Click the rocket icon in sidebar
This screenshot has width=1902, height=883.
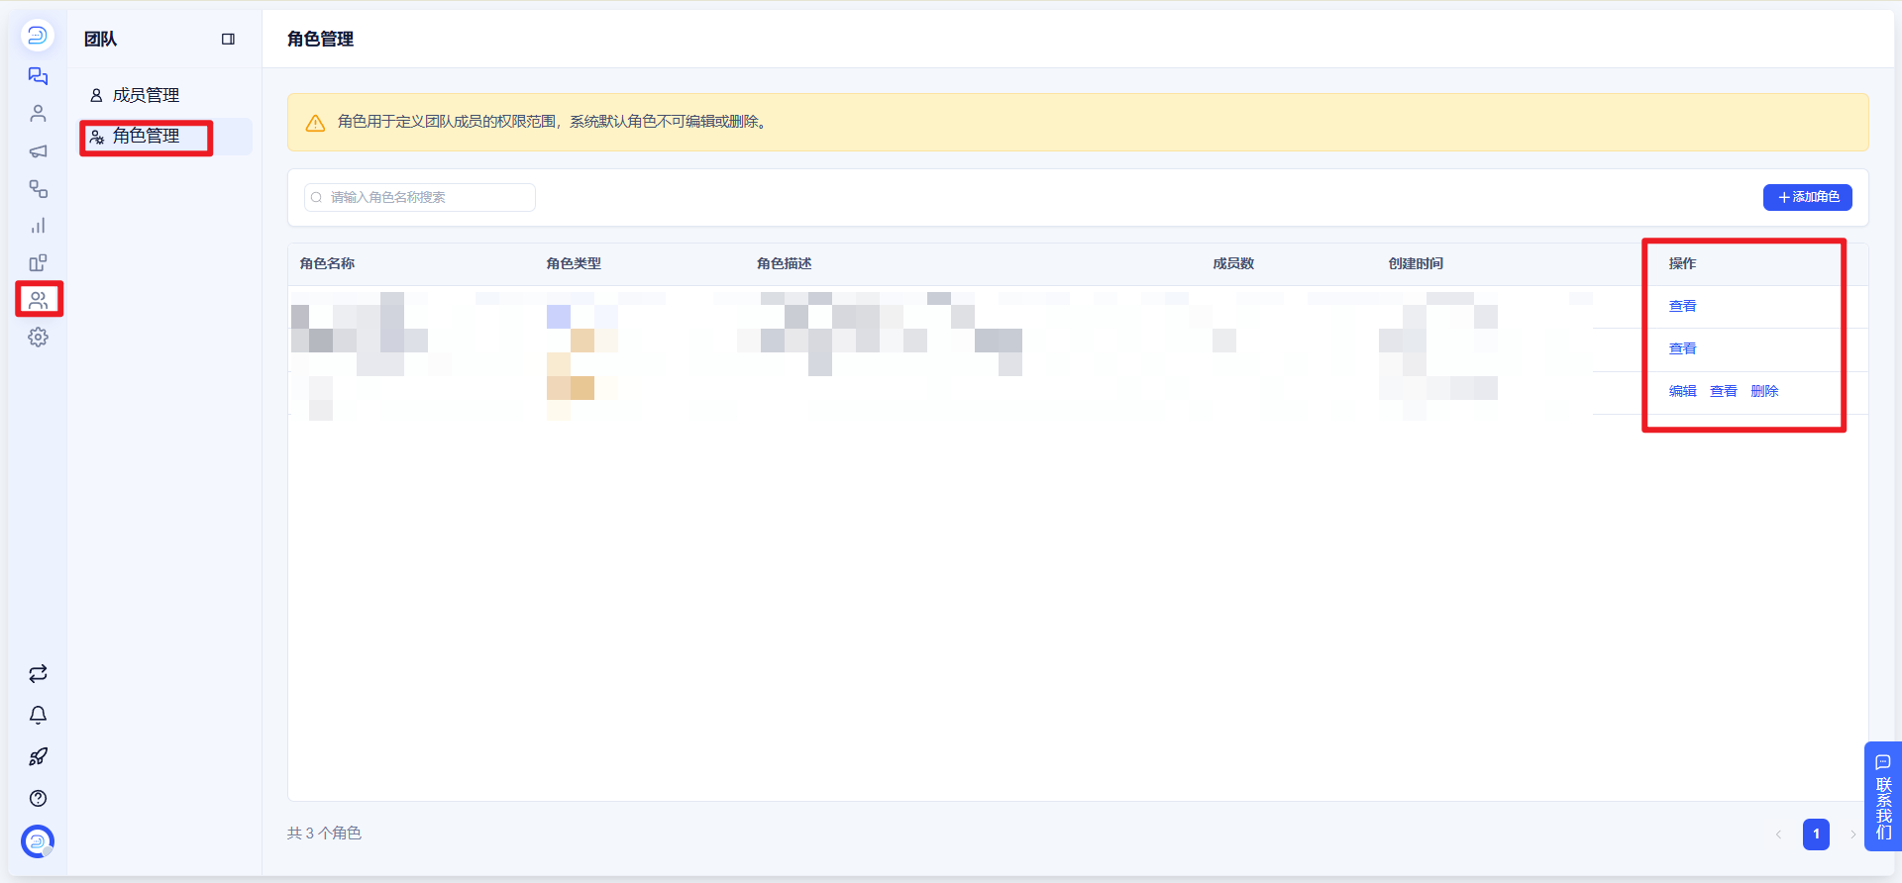[38, 757]
